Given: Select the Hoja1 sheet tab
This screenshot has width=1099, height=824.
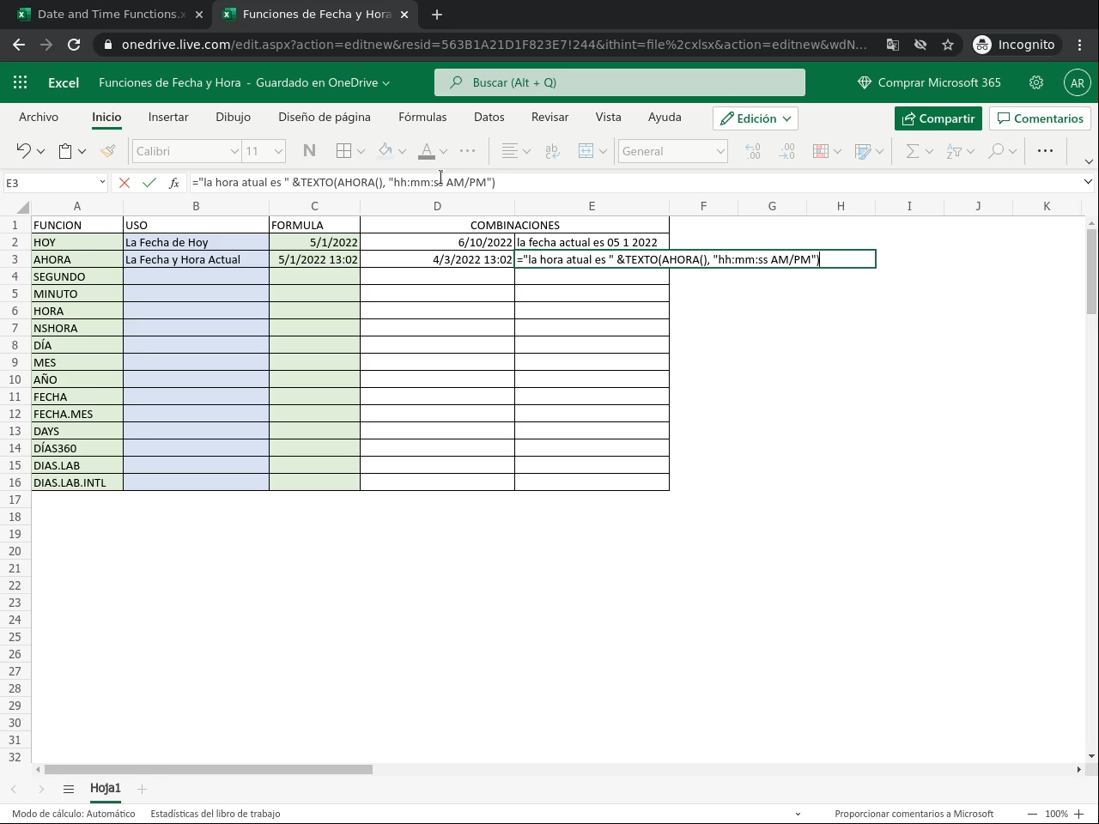Looking at the screenshot, I should pos(106,788).
